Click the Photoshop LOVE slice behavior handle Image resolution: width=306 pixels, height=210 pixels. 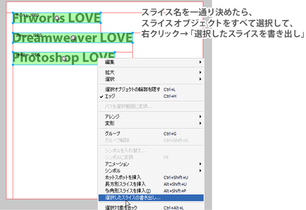click(64, 58)
